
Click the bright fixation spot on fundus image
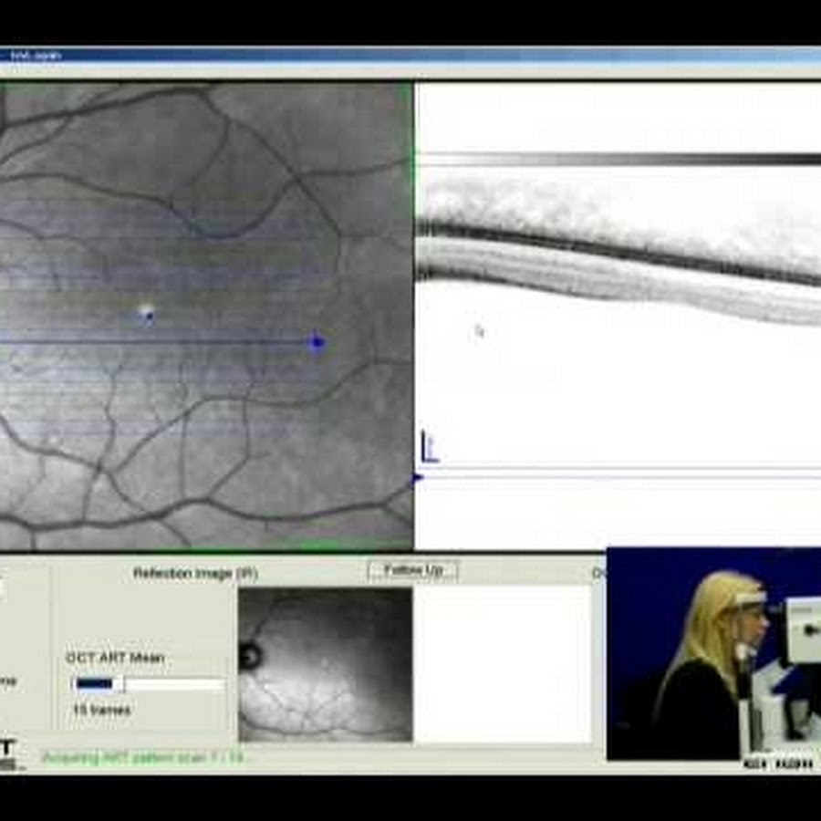click(147, 313)
